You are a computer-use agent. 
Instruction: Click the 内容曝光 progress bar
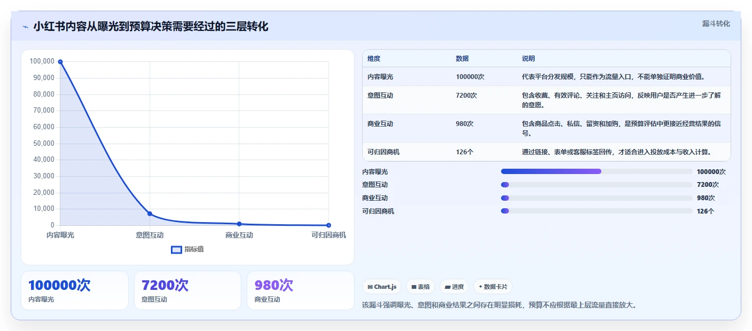597,171
